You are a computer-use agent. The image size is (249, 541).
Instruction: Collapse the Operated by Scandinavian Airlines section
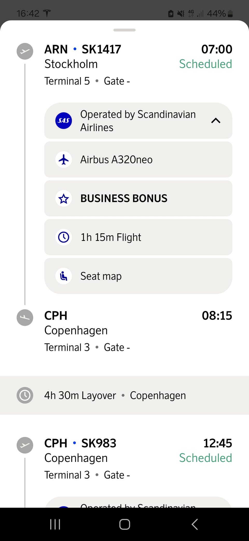click(216, 121)
